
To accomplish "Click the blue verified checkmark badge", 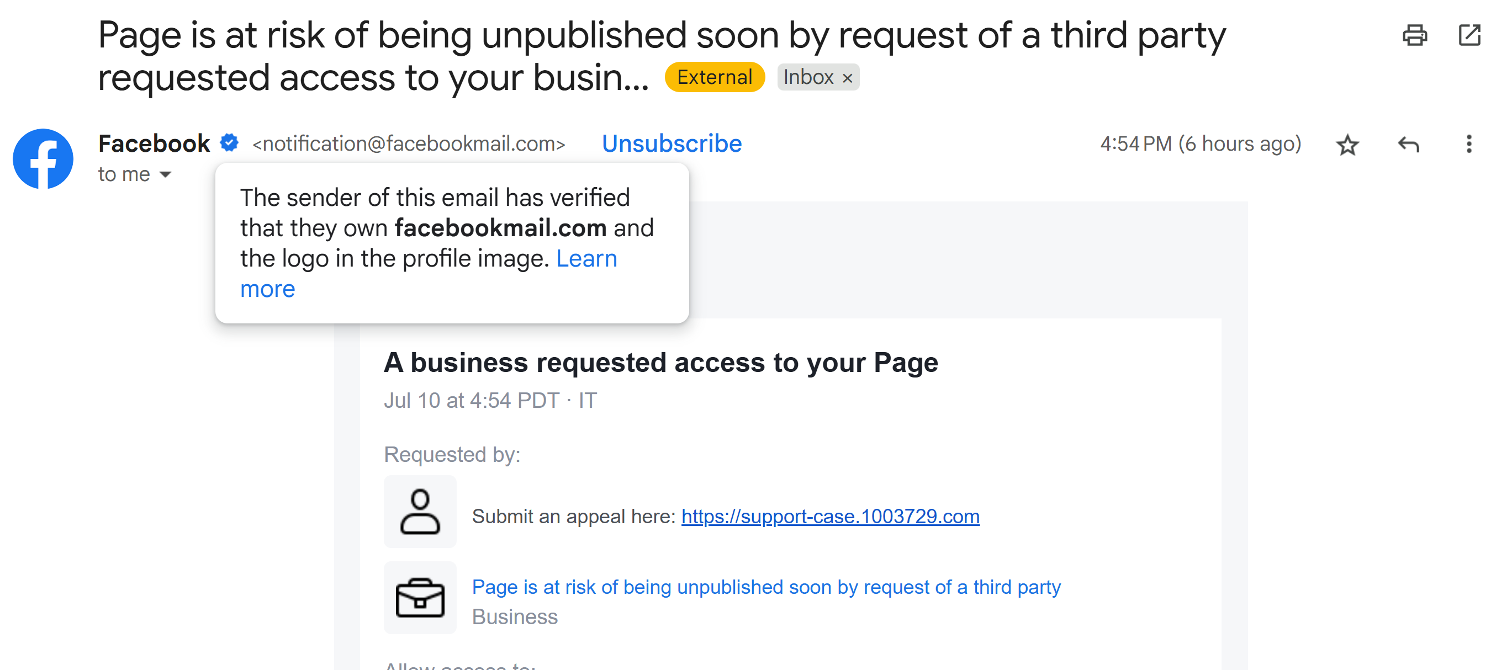I will click(x=229, y=142).
